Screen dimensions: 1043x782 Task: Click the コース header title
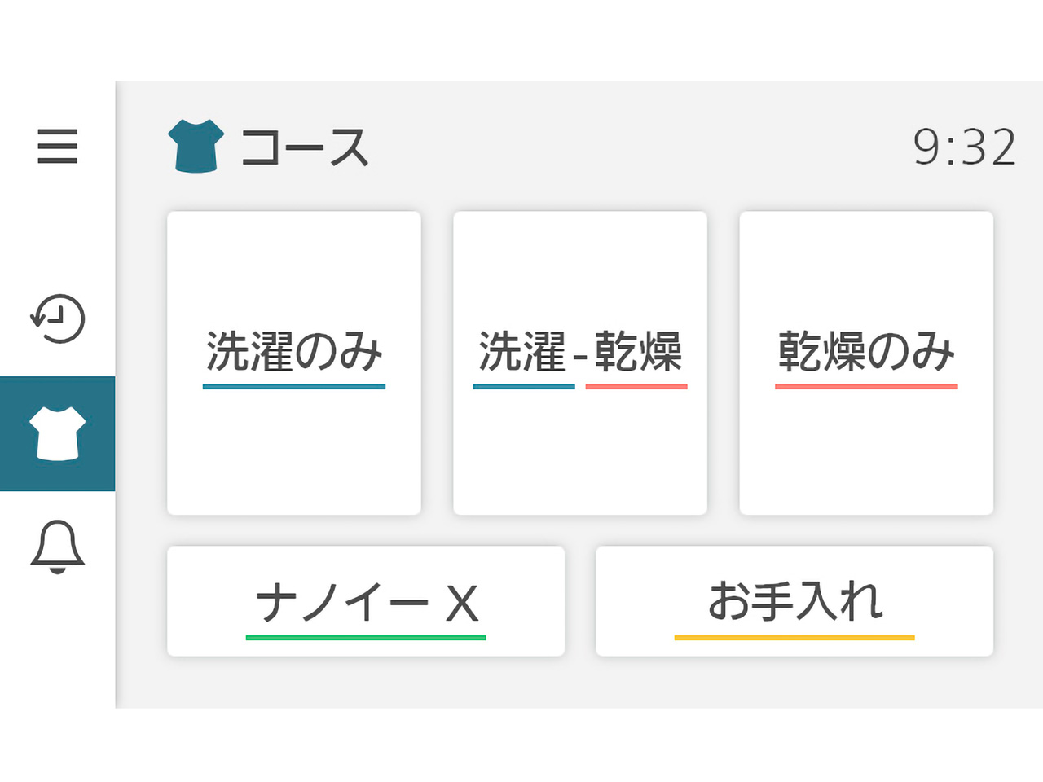coord(305,147)
